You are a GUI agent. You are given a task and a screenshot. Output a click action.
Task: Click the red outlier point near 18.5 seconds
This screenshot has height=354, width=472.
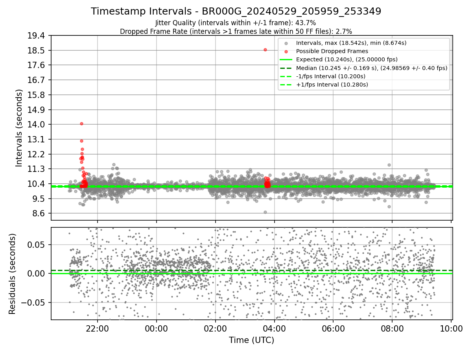[265, 50]
